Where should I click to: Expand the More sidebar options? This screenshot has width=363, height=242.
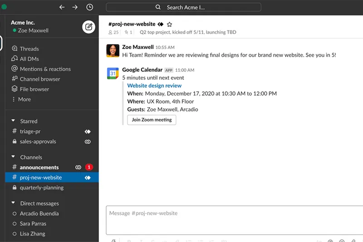pyautogui.click(x=25, y=99)
